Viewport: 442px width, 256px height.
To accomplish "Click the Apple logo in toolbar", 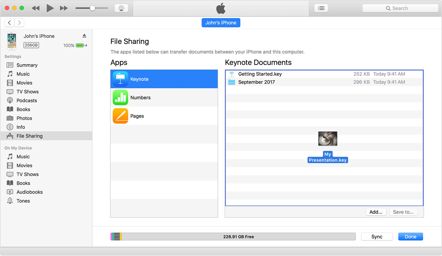I will [x=221, y=8].
